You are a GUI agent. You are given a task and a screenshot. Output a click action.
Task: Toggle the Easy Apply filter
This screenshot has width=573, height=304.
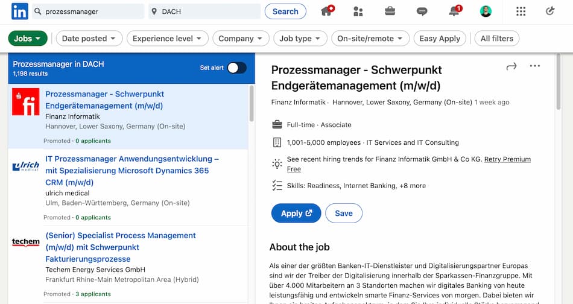(x=440, y=39)
